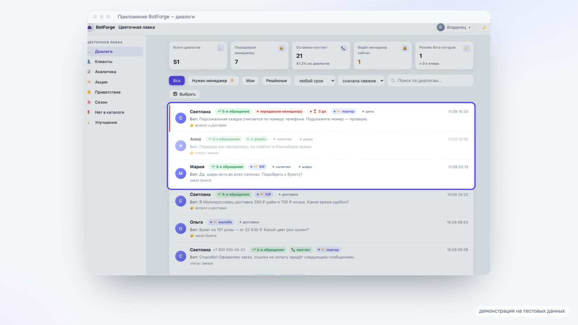Click phone icon on Оставили контакт card
This screenshot has height=325, width=578.
[343, 48]
